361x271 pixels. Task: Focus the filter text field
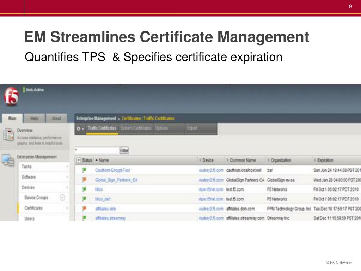click(97, 150)
